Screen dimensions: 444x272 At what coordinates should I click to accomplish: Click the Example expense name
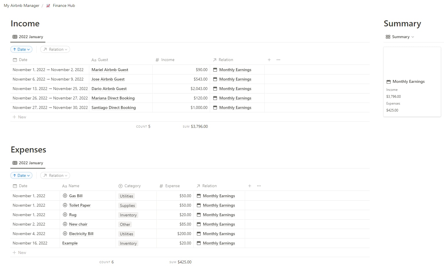(x=70, y=243)
